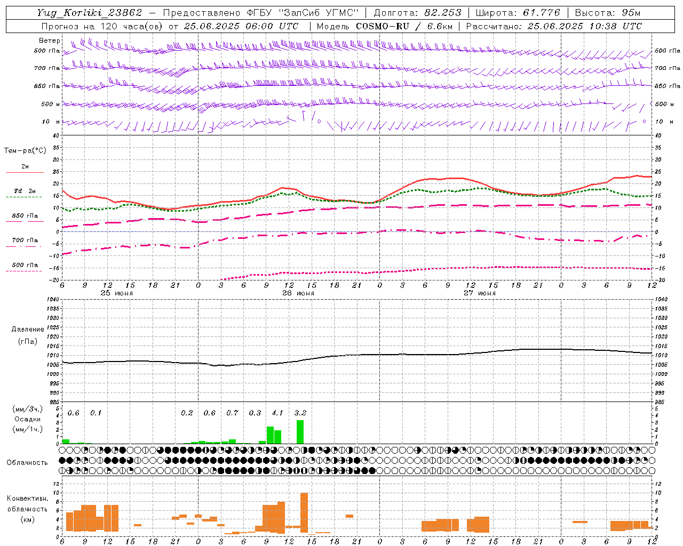
Task: Click the tallest green precipitation bar
Action: click(x=300, y=432)
